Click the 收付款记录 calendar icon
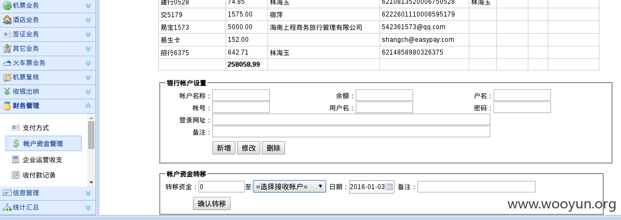 15,175
